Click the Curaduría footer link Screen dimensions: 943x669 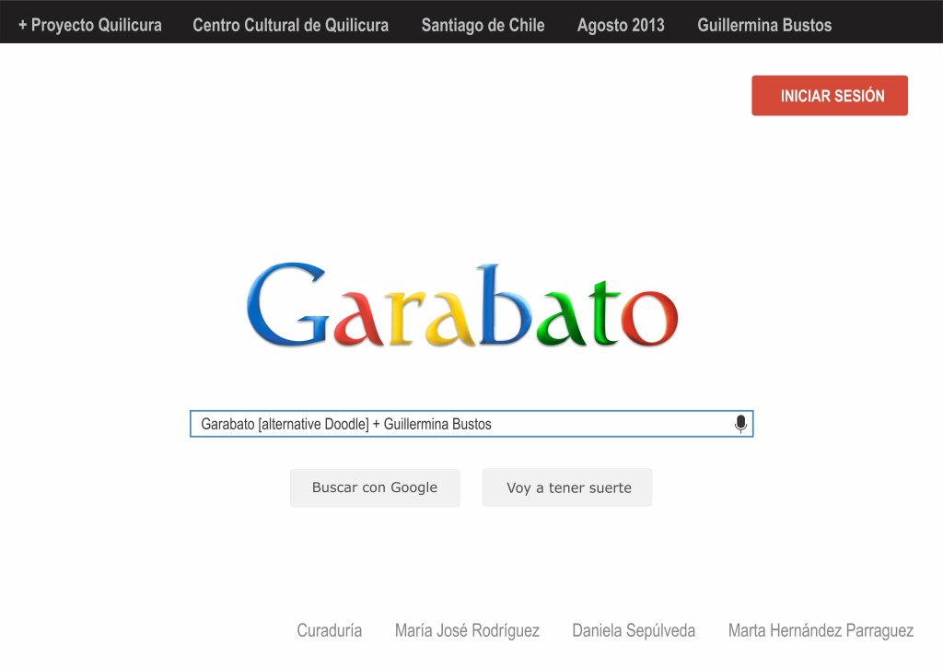click(330, 630)
